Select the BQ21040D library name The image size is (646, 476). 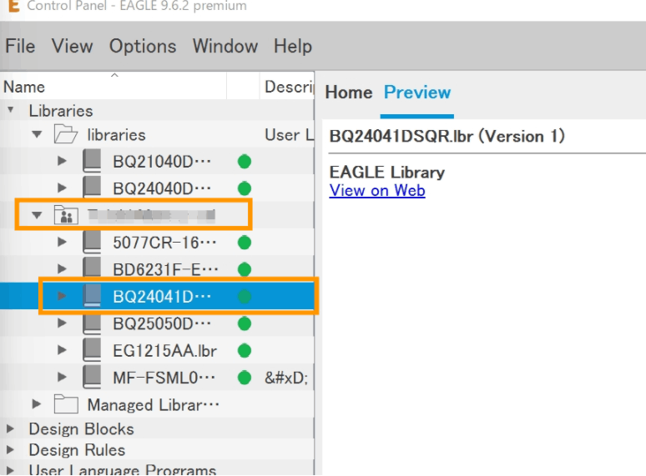pos(162,161)
